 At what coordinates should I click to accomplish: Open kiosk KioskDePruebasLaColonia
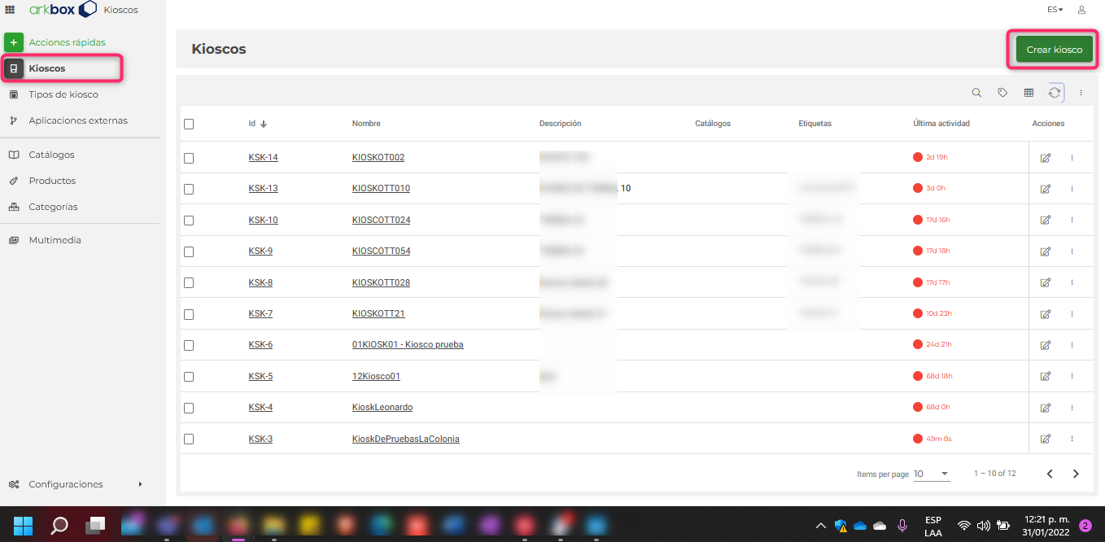(405, 439)
